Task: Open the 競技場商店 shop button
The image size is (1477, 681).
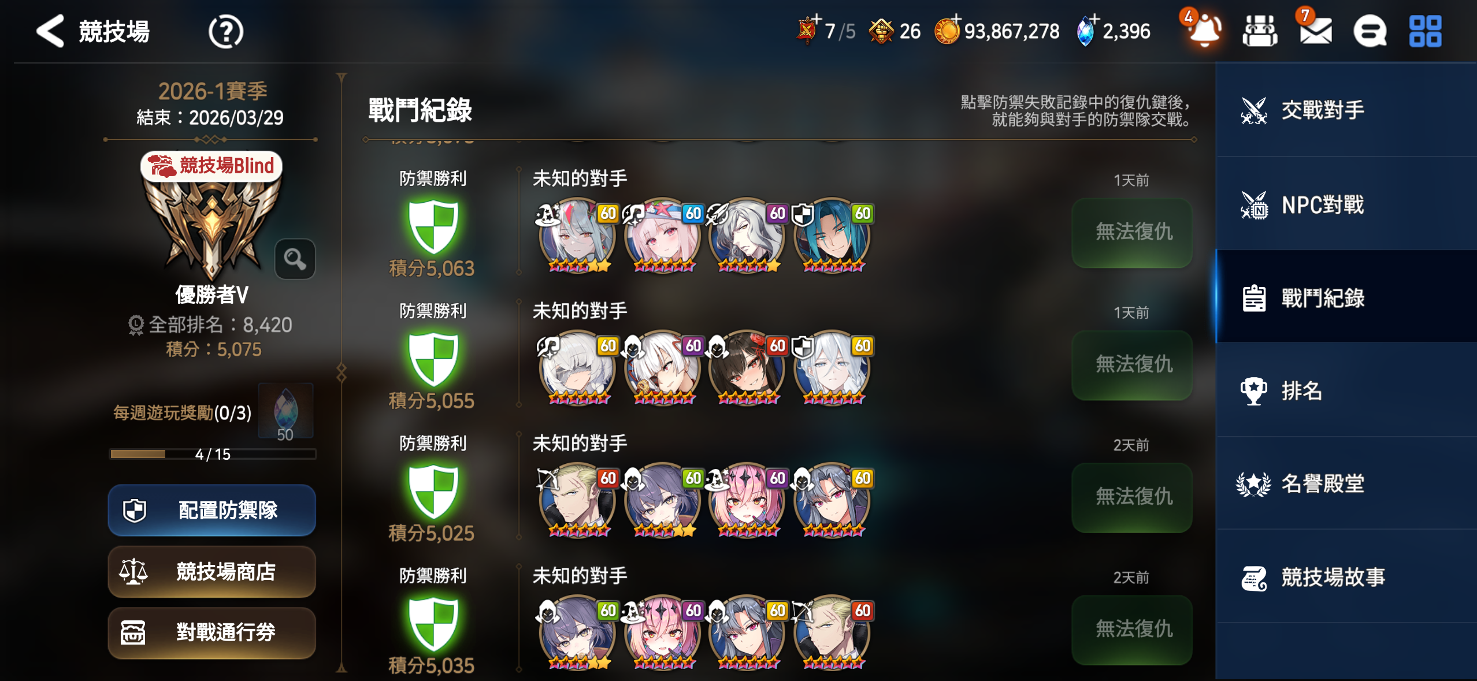Action: [211, 572]
